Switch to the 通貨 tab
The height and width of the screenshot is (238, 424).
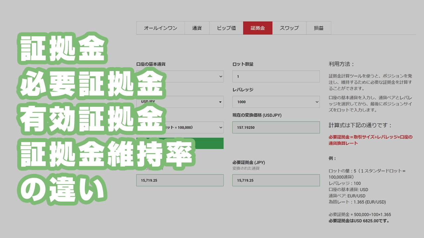pos(197,28)
